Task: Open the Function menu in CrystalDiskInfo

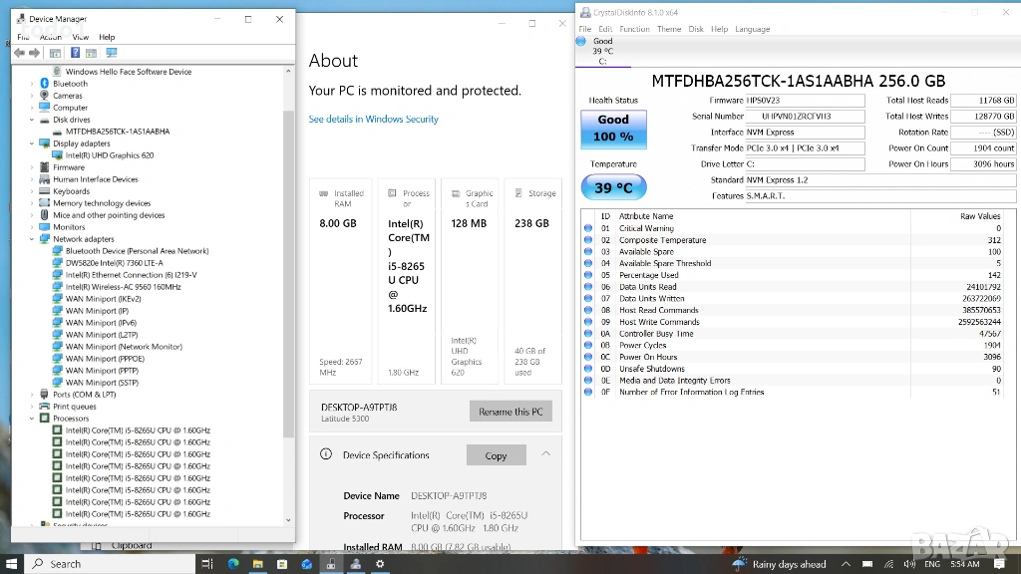Action: coord(634,29)
